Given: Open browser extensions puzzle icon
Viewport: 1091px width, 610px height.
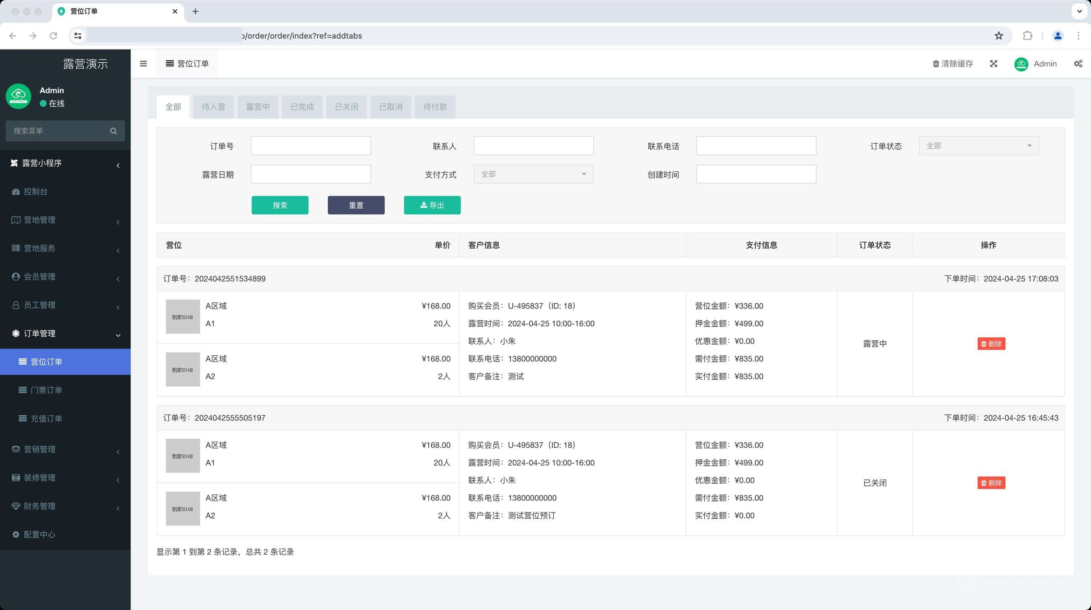Looking at the screenshot, I should pyautogui.click(x=1028, y=36).
